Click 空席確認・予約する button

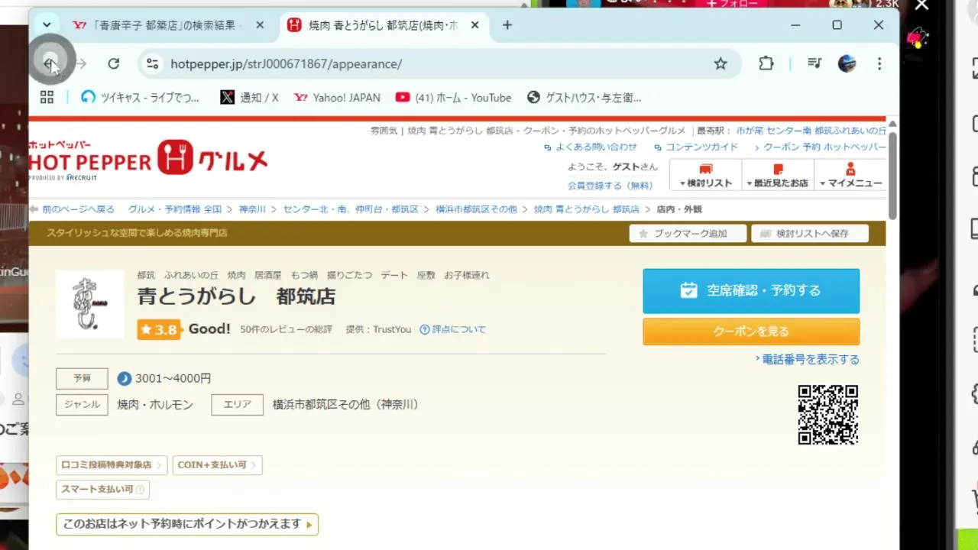click(751, 290)
